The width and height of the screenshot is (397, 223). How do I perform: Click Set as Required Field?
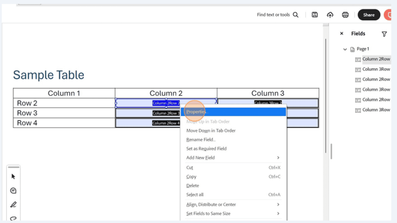tap(206, 148)
